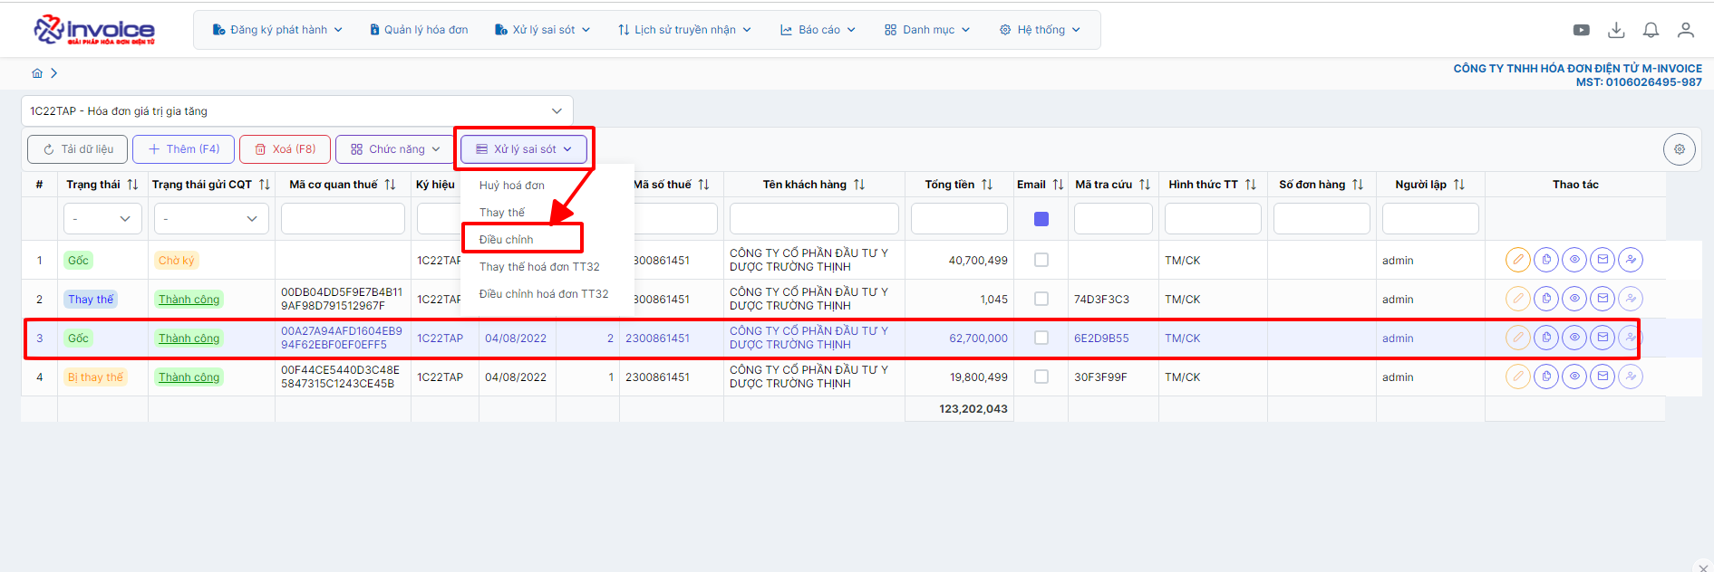Screen dimensions: 1714x572
Task: Click Thành công link in row 30F3F99F
Action: click(189, 377)
